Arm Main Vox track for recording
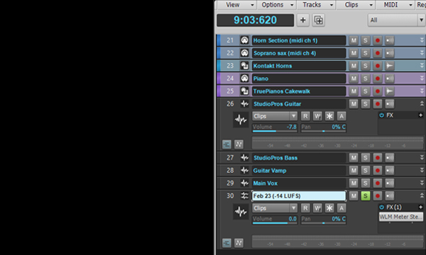Viewport: 426px width, 255px height. click(378, 183)
